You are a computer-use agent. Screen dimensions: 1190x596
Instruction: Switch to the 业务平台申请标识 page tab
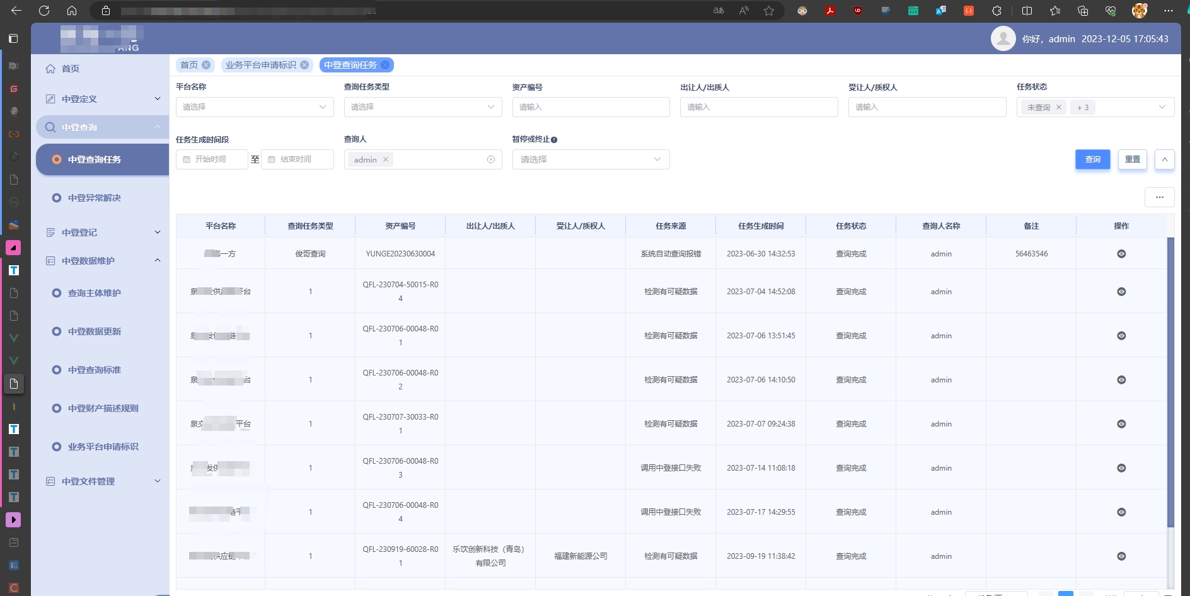point(261,65)
